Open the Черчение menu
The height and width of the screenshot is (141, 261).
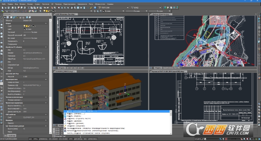pyautogui.click(x=46, y=4)
